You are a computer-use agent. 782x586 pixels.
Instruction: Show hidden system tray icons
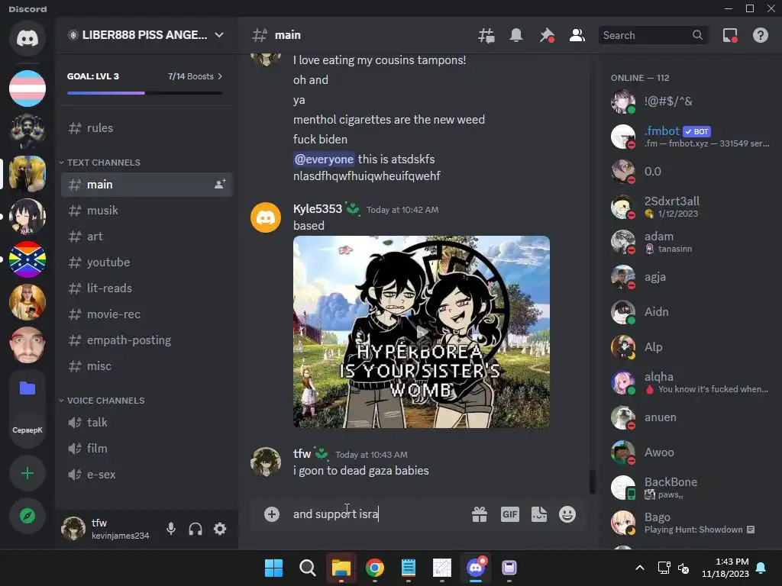pyautogui.click(x=640, y=568)
